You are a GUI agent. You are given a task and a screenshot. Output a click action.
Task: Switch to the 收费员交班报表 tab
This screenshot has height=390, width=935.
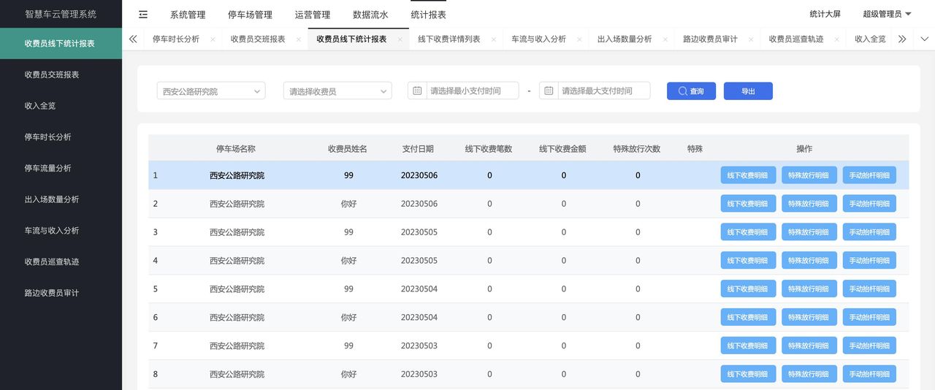[258, 39]
